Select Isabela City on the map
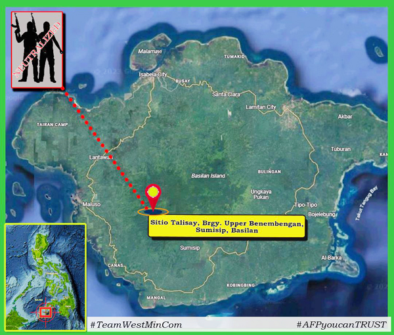 click(x=152, y=74)
